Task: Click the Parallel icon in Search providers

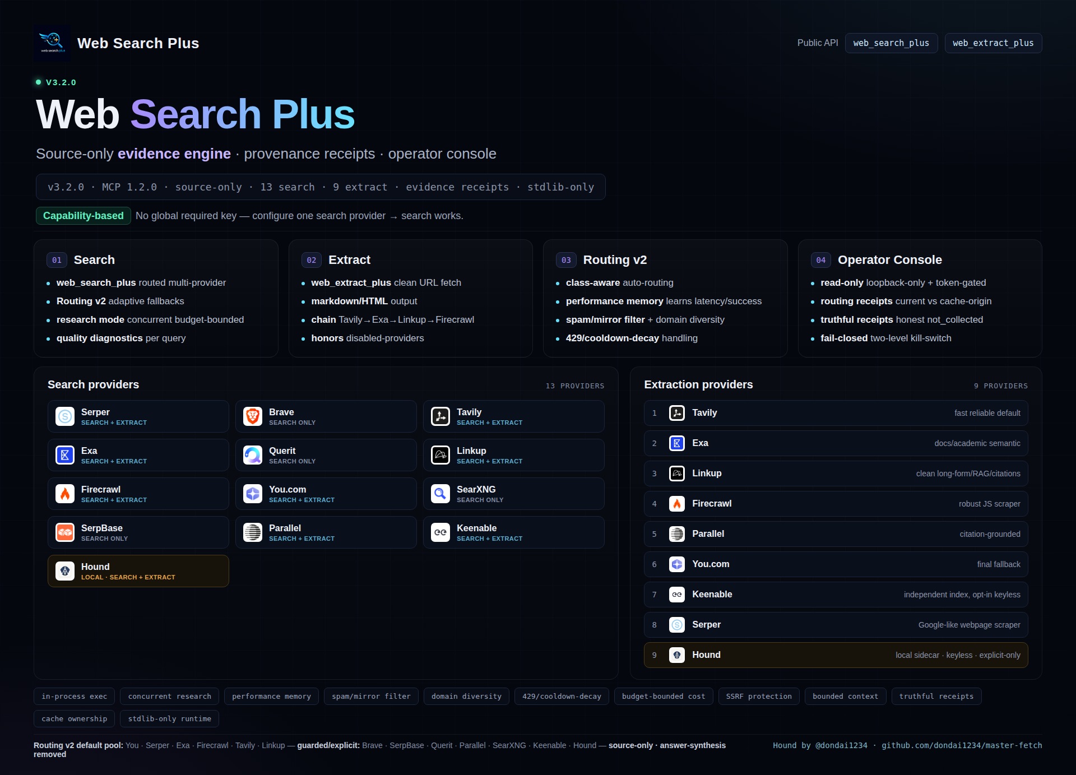Action: point(253,532)
